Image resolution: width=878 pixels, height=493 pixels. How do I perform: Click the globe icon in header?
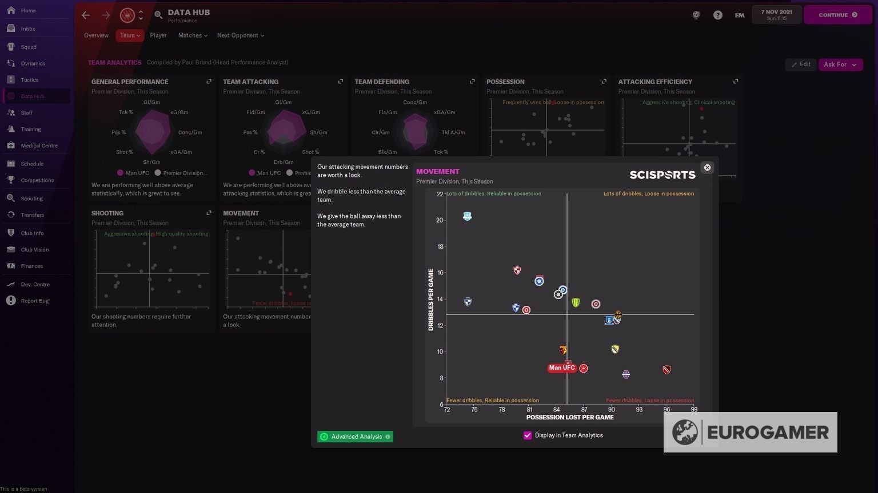(x=696, y=15)
